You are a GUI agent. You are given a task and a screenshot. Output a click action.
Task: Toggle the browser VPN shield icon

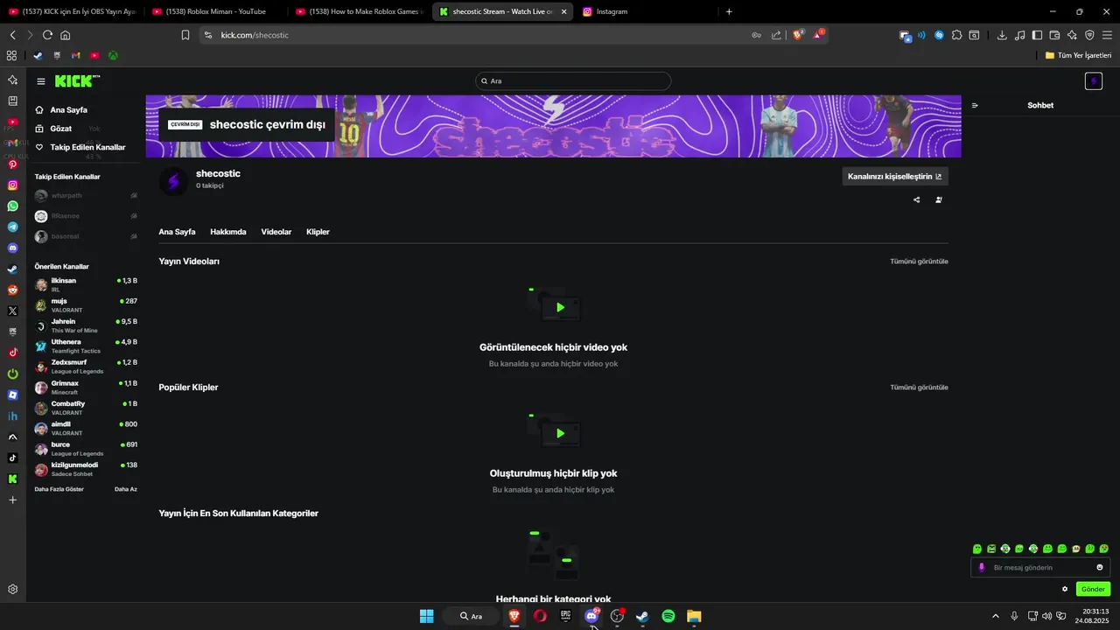pos(1089,35)
